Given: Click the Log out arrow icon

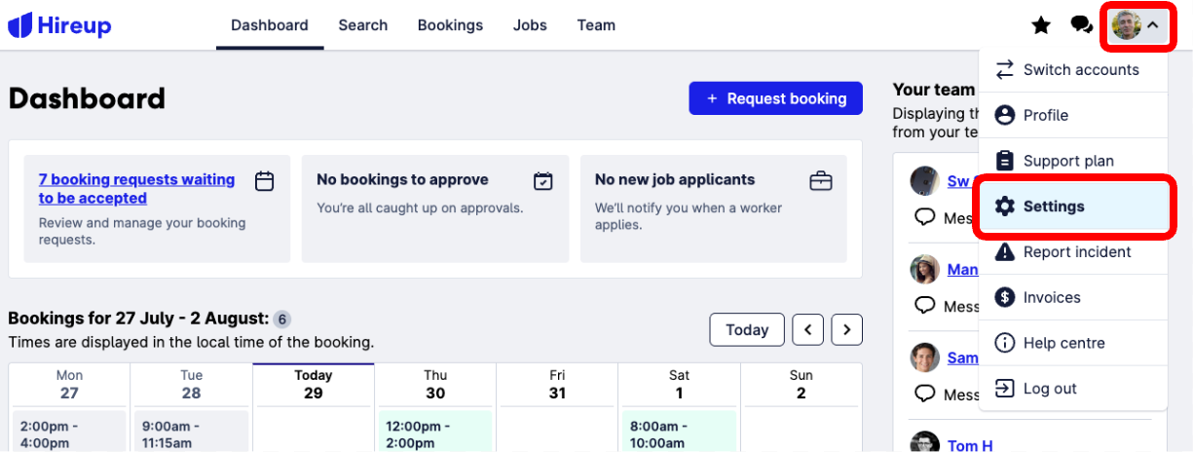Looking at the screenshot, I should (1005, 389).
